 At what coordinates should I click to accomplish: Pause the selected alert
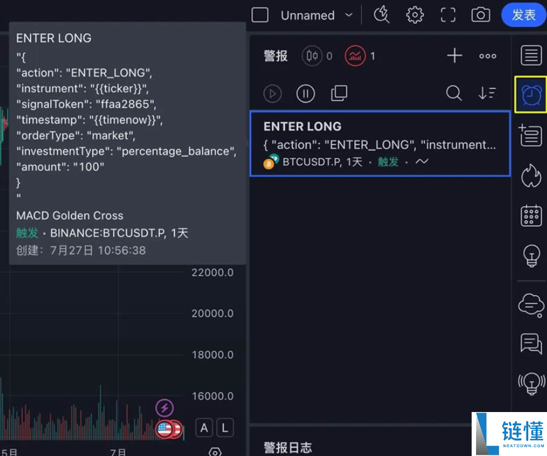point(306,94)
